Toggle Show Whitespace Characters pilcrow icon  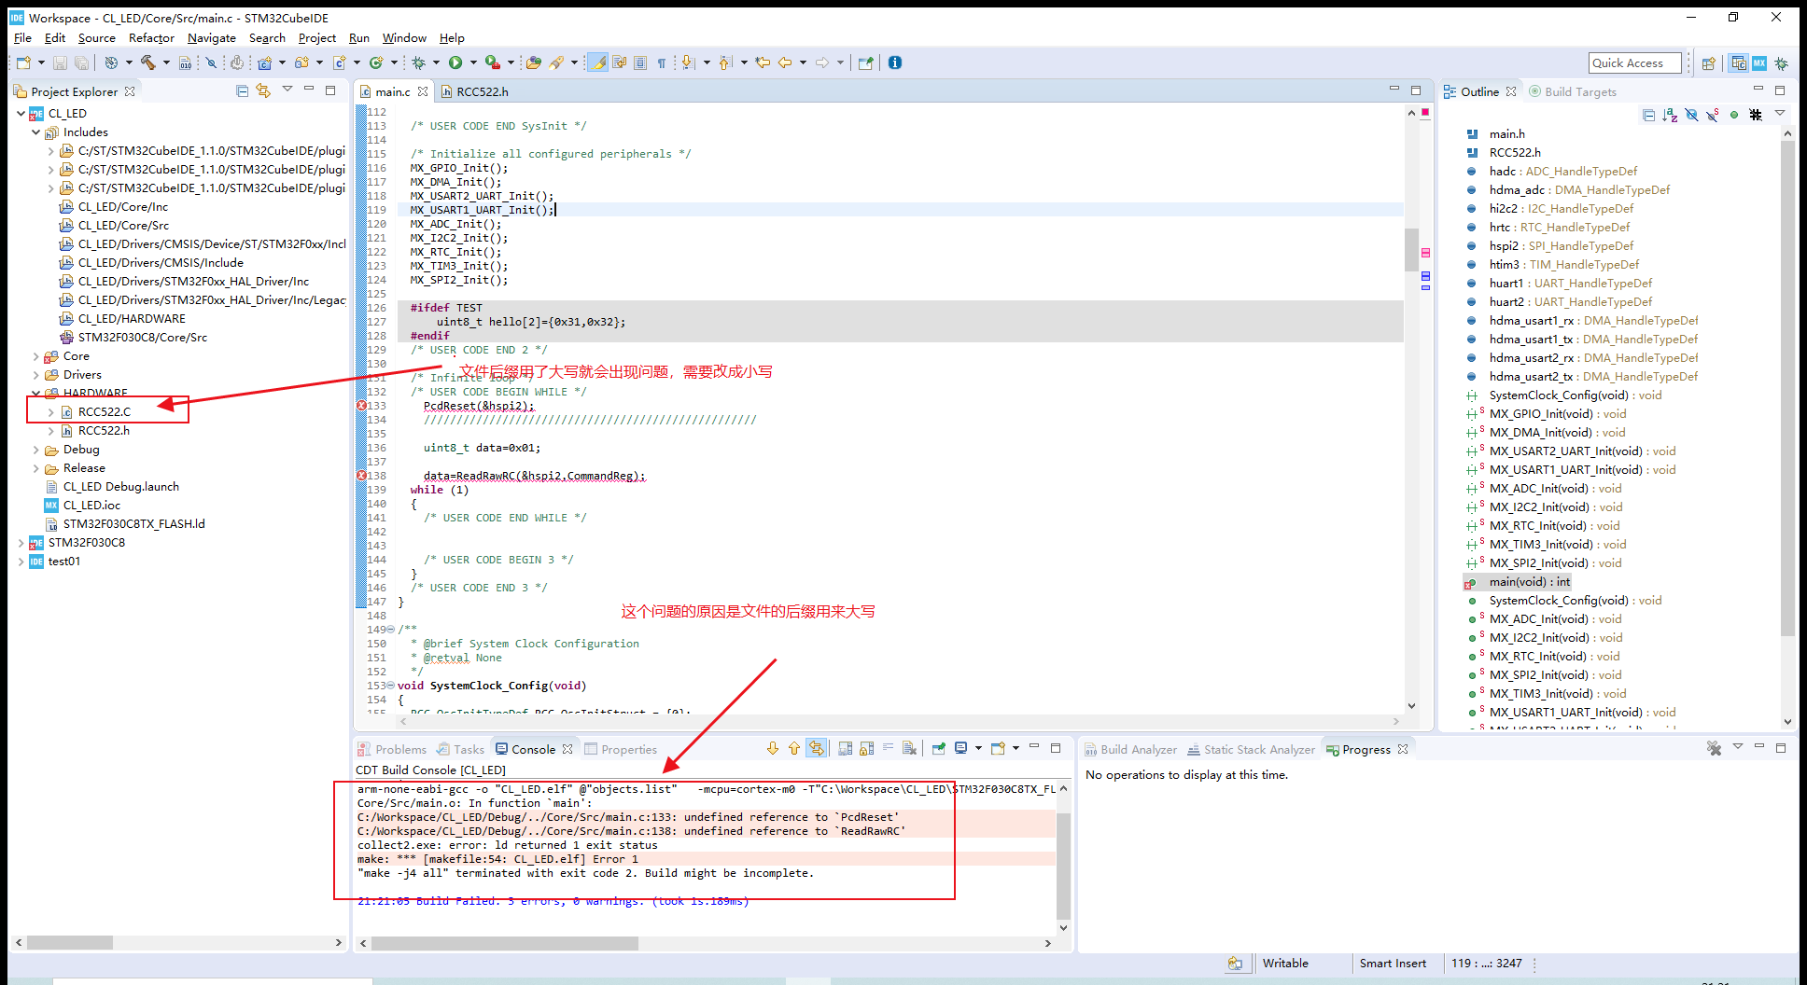point(662,62)
